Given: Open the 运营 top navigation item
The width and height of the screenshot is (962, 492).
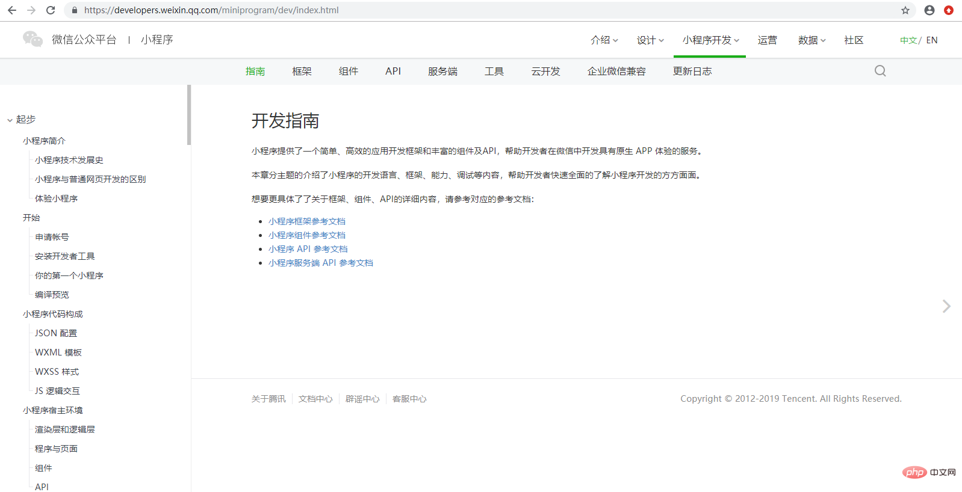Looking at the screenshot, I should coord(767,40).
